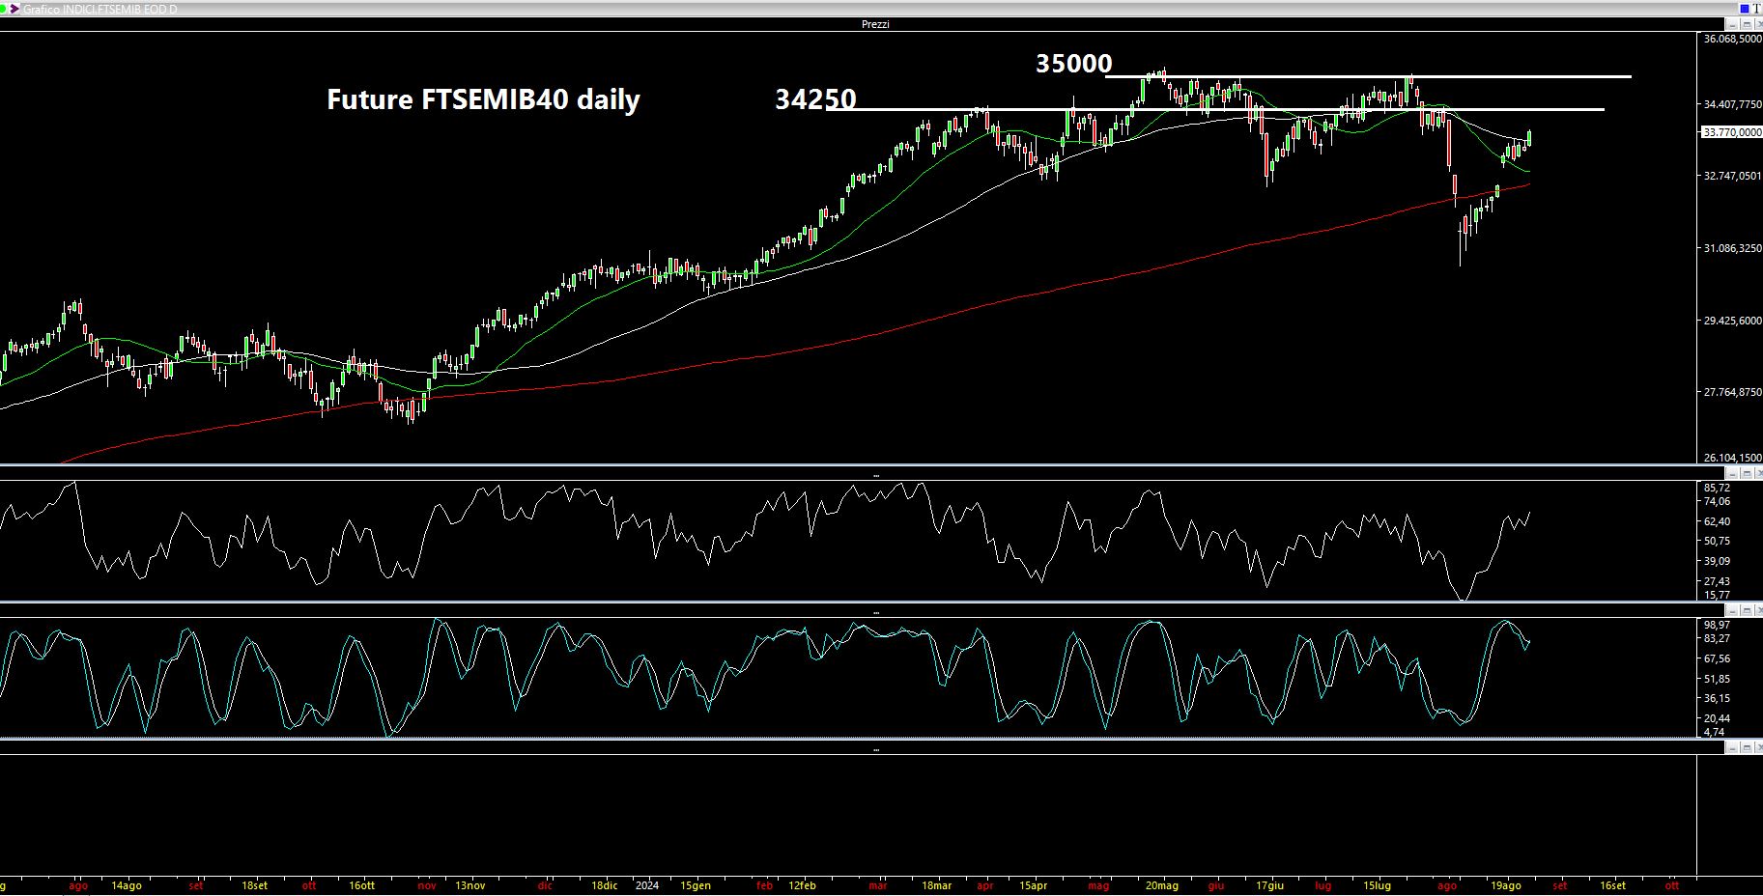
Task: Click the Grafico INDICI.FTSEMIB EOD D title
Action: (101, 9)
